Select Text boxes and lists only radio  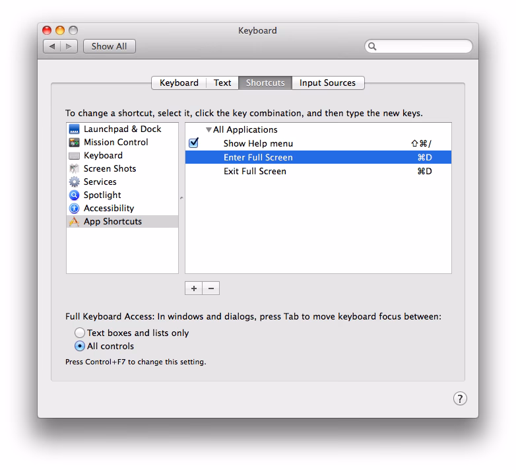click(x=80, y=333)
